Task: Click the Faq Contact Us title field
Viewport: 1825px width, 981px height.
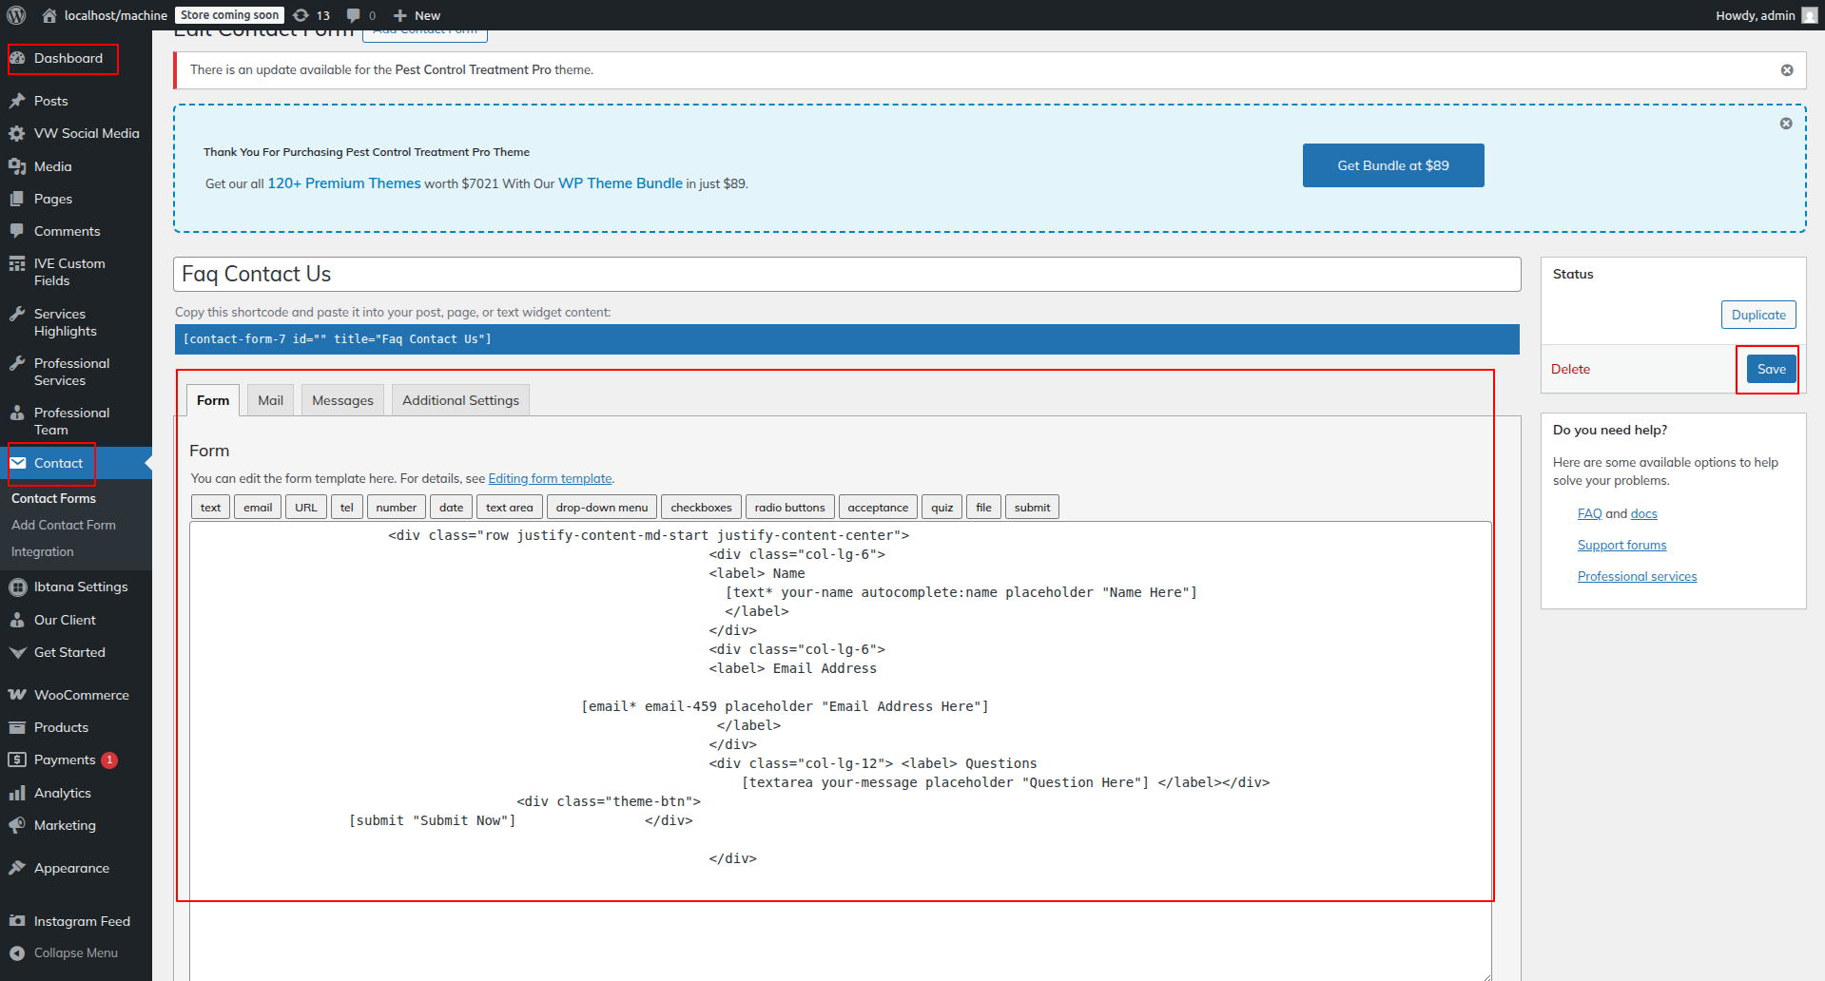Action: click(846, 275)
